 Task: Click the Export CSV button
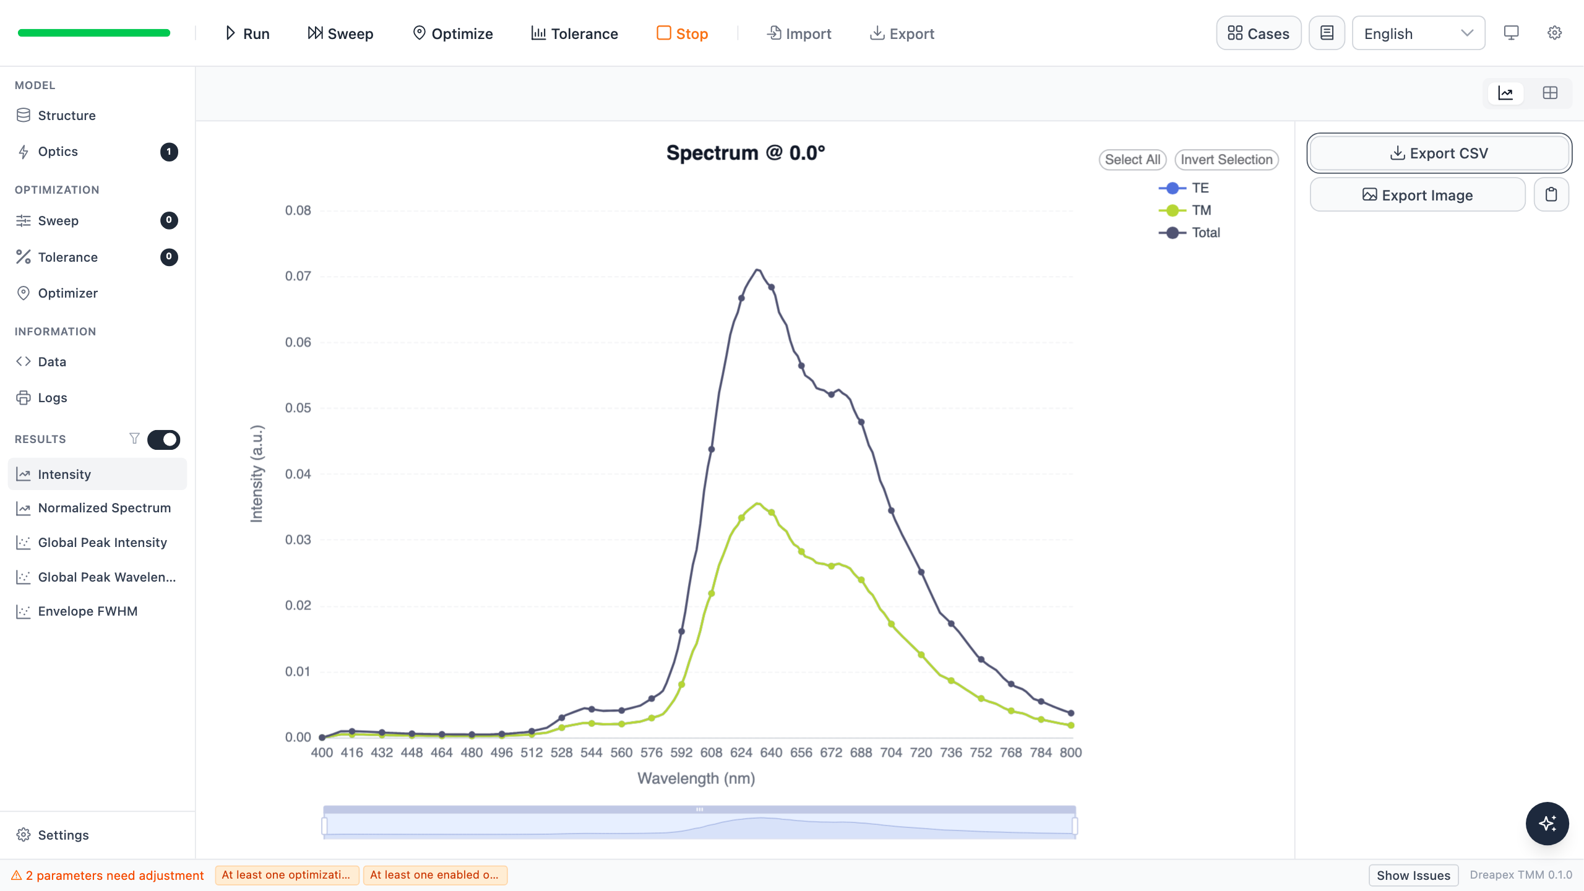pos(1439,153)
